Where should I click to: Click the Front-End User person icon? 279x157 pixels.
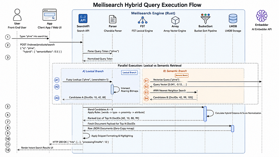pos(17,15)
